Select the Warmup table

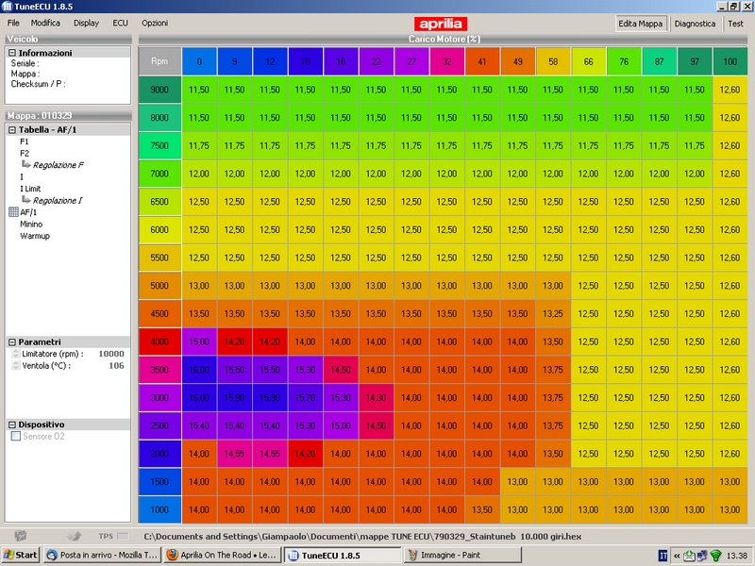35,236
